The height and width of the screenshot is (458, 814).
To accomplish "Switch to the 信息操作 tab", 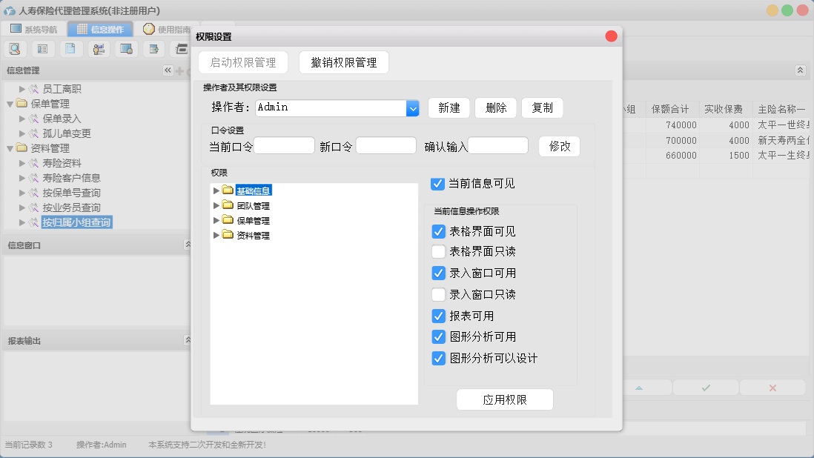I will pos(101,29).
